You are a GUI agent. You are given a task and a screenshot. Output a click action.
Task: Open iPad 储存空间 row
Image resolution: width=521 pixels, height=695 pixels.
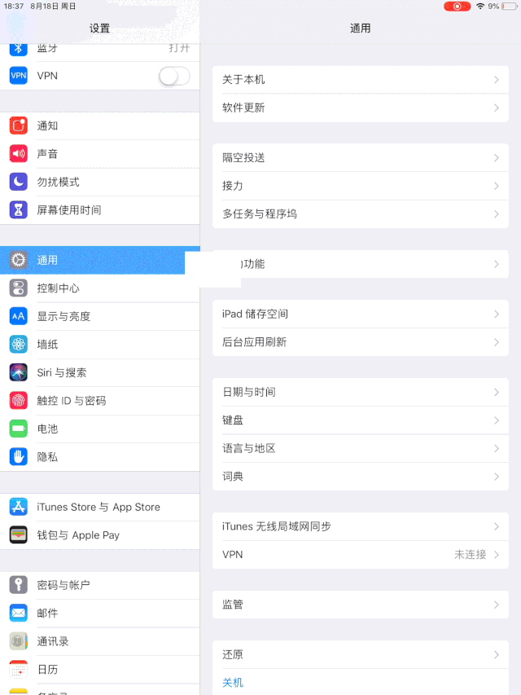click(x=360, y=315)
